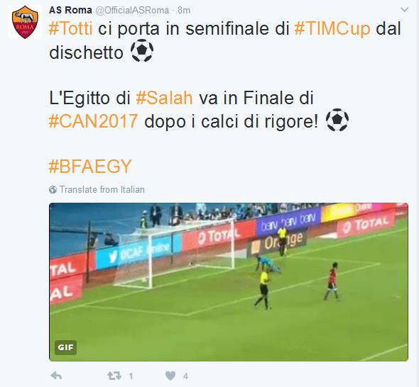Image resolution: width=419 pixels, height=387 pixels.
Task: Open the #TIMCup hashtag
Action: tap(332, 28)
